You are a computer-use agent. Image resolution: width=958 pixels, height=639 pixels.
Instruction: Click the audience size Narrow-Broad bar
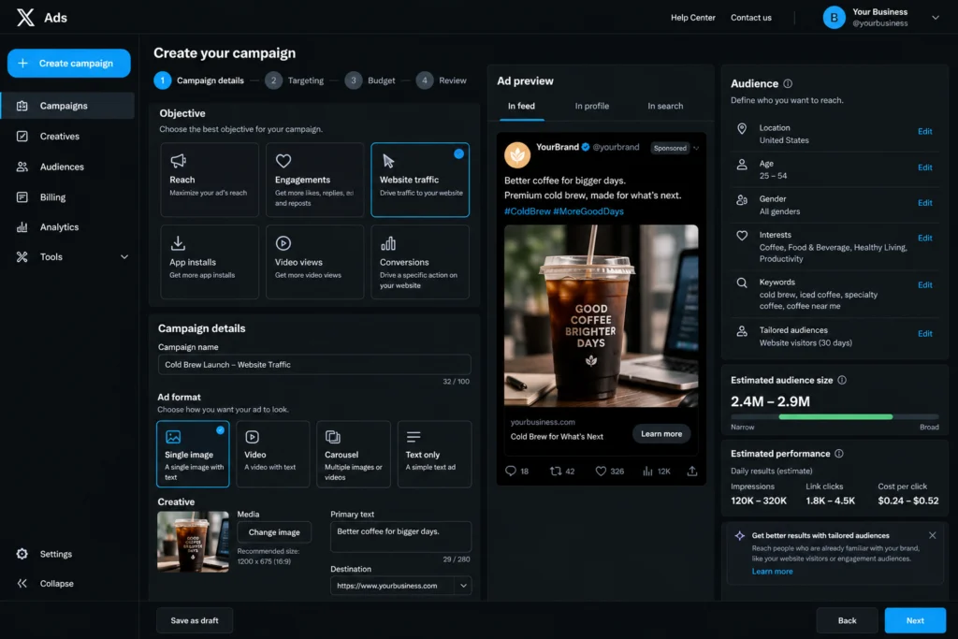point(835,416)
